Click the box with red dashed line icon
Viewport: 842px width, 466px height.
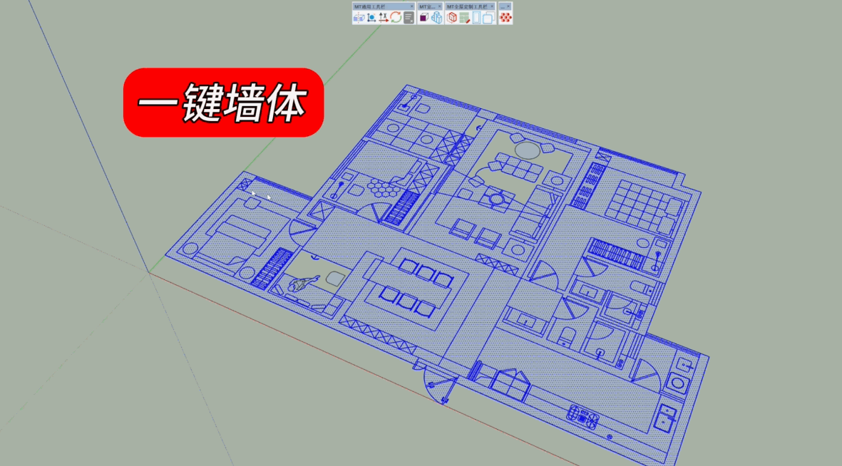coord(359,18)
